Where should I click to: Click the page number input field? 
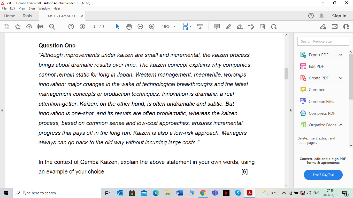point(94,27)
